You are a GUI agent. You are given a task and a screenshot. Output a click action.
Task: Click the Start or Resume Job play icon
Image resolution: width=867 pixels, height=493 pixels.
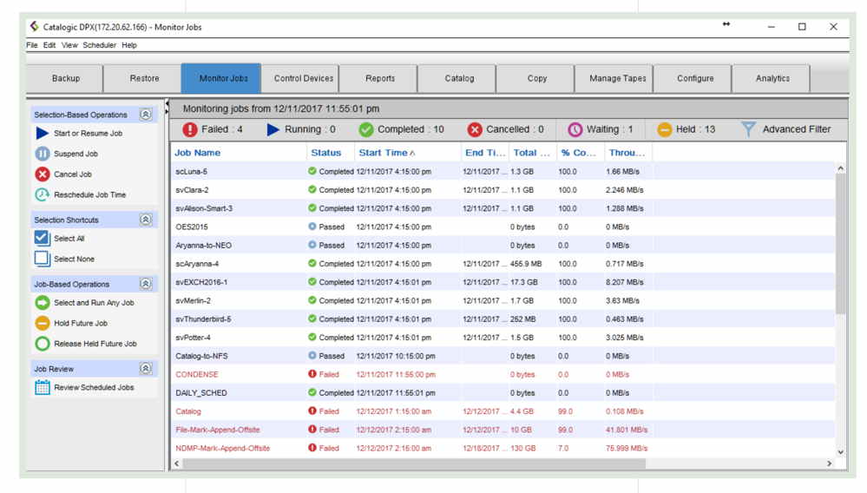(42, 133)
